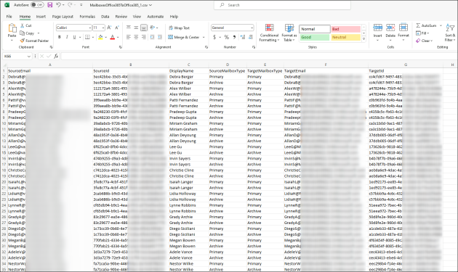The width and height of the screenshot is (458, 272).
Task: Switch to the Formulas tab
Action: 87,17
